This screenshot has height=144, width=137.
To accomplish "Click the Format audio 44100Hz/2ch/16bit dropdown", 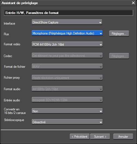I will click(x=67, y=89).
